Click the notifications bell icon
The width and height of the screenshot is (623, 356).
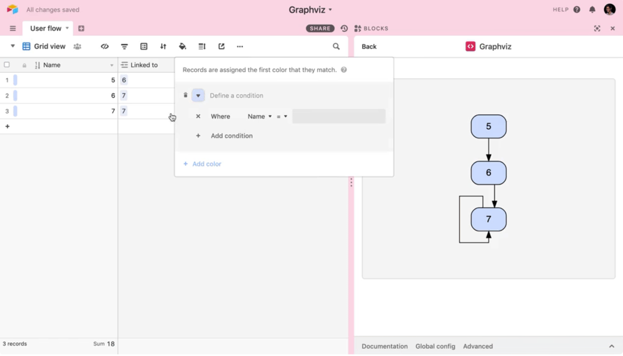click(592, 10)
